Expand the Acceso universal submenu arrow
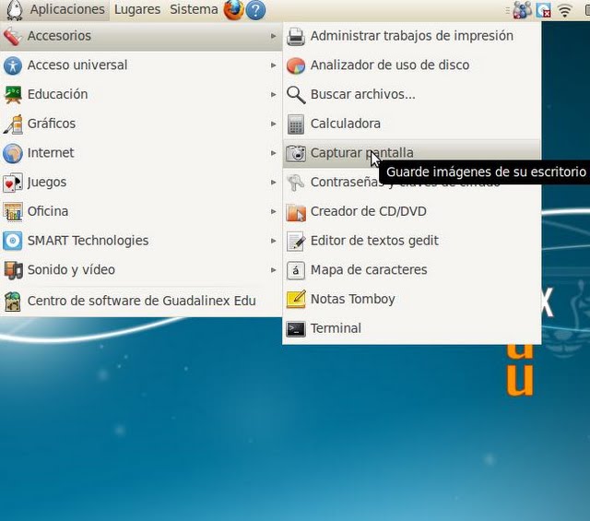 (x=273, y=65)
